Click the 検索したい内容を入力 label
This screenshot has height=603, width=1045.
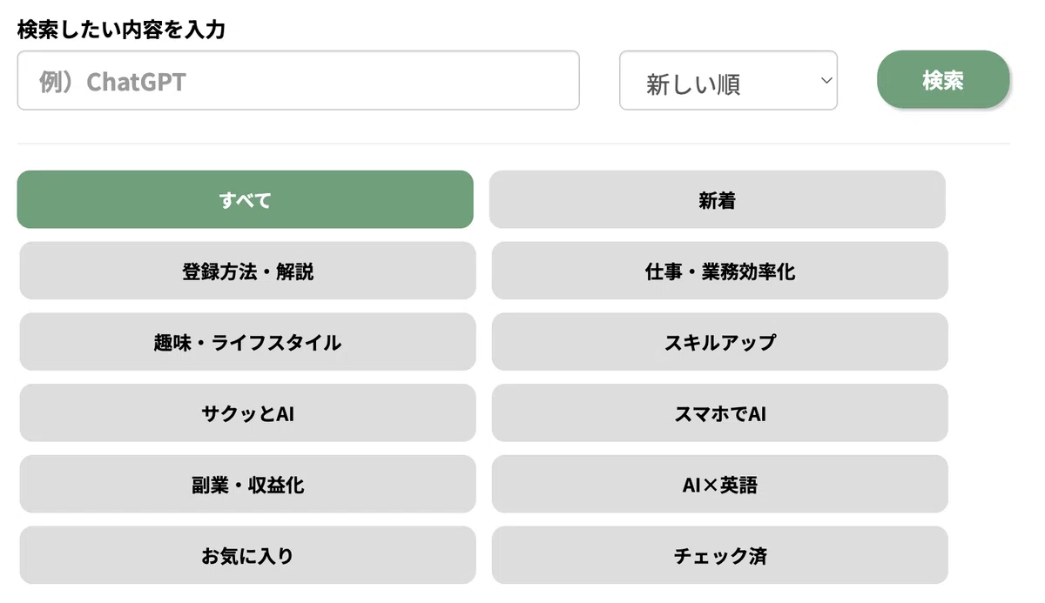pyautogui.click(x=121, y=30)
